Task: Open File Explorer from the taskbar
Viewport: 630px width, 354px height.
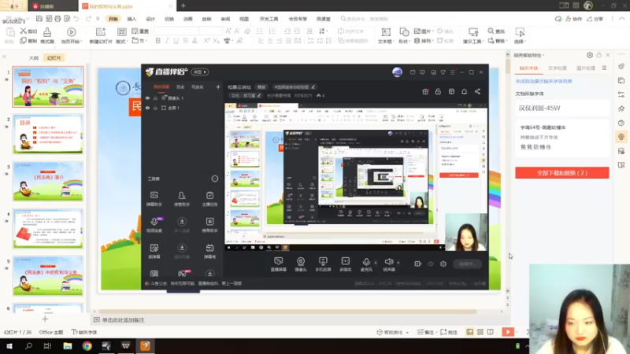Action: click(x=67, y=345)
